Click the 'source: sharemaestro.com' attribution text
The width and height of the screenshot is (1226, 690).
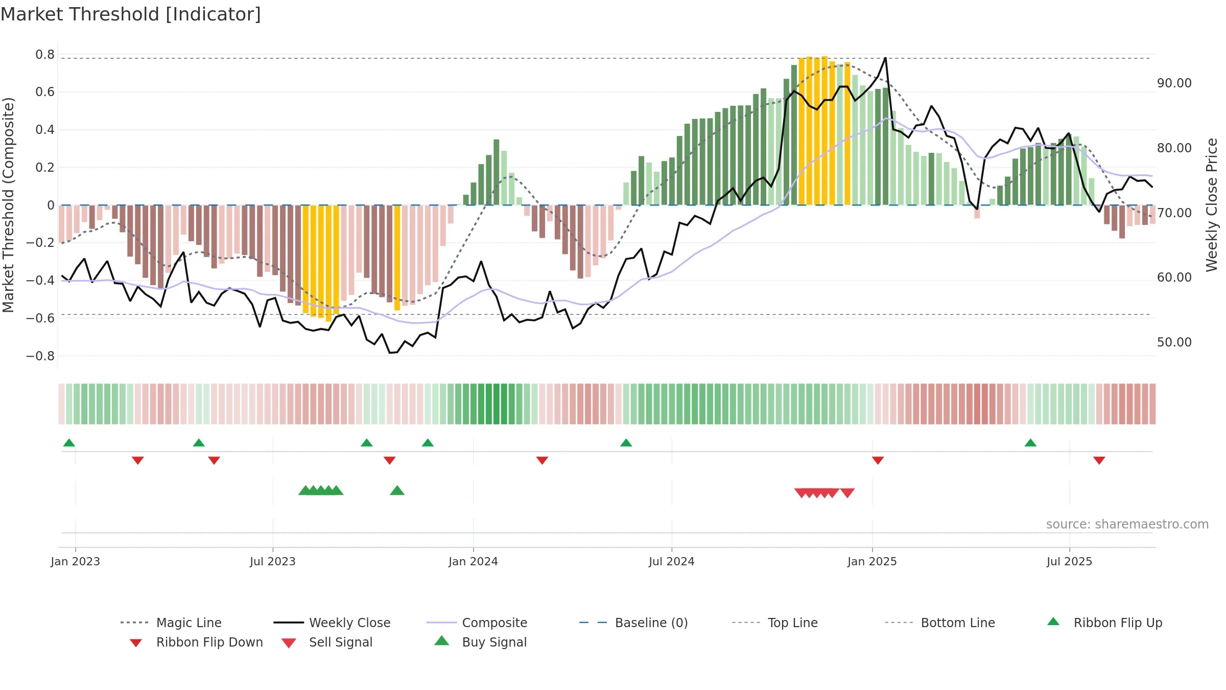tap(1127, 524)
